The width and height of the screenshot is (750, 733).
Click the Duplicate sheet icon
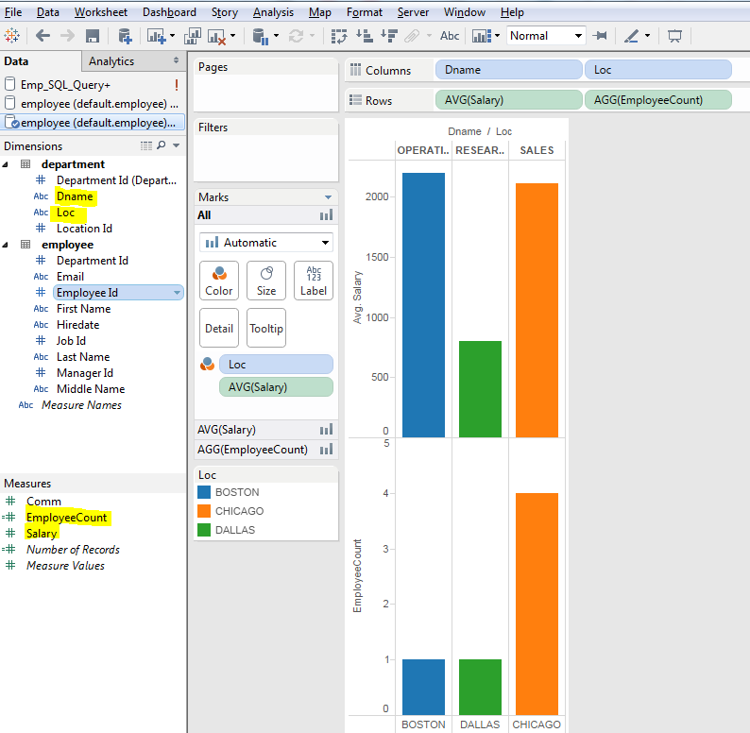tap(193, 36)
